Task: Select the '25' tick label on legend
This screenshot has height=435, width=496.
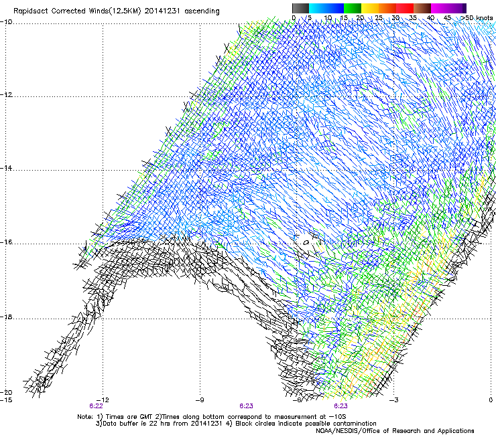Action: point(379,18)
